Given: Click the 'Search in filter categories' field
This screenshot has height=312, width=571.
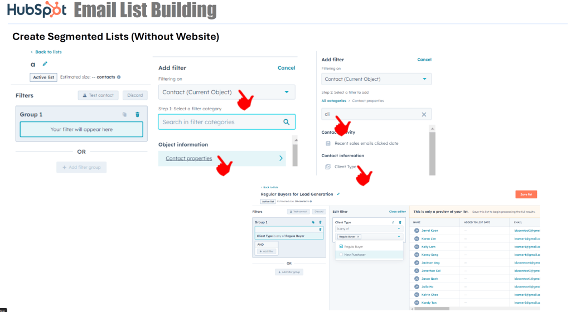Looking at the screenshot, I should 220,122.
